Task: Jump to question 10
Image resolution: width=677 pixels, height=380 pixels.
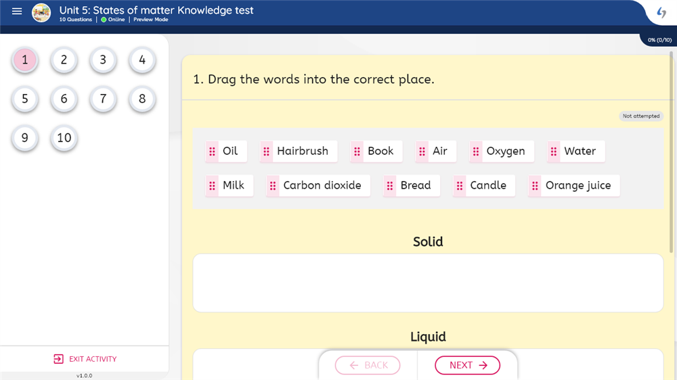Action: (x=64, y=138)
